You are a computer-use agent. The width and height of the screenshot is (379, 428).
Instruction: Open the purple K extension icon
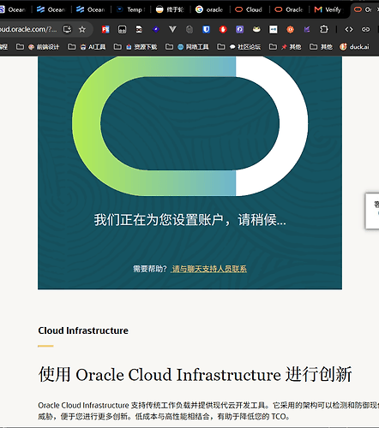tap(307, 29)
